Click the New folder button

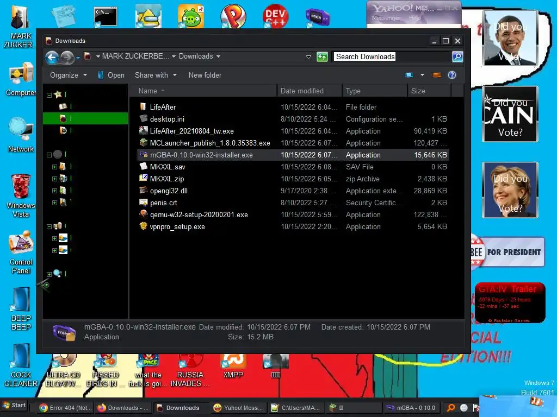coord(205,75)
